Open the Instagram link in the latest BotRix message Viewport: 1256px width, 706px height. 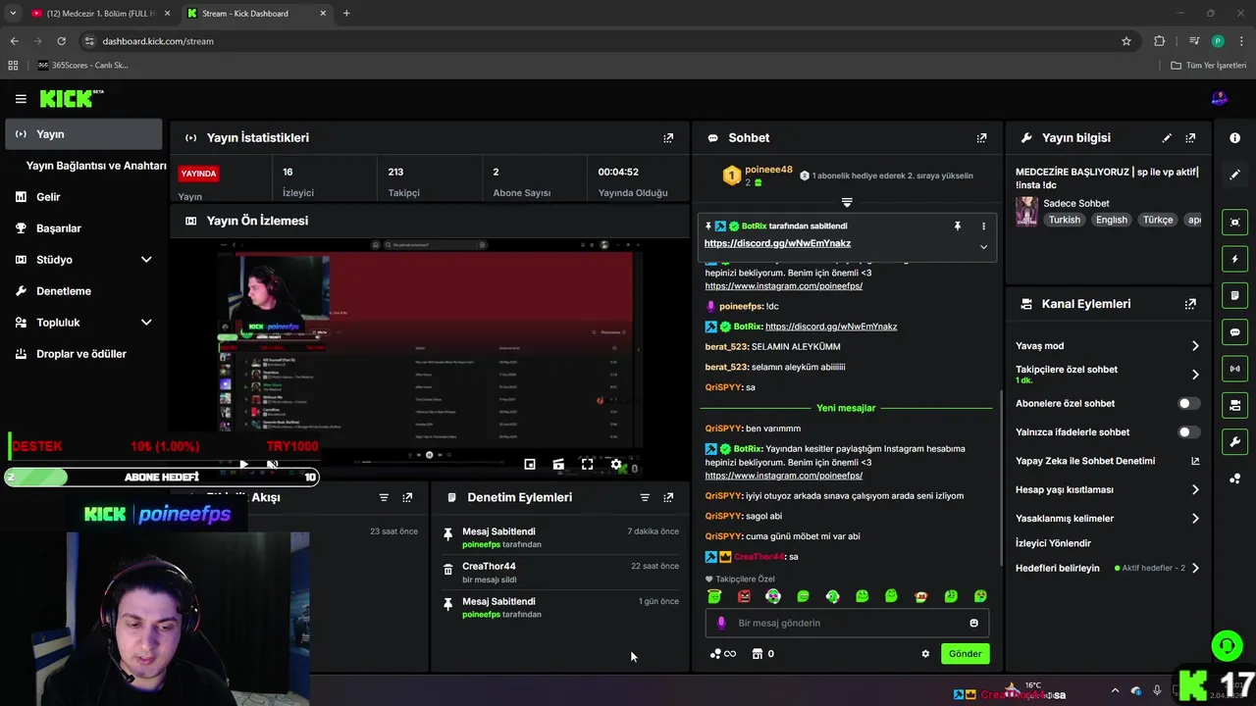point(783,476)
